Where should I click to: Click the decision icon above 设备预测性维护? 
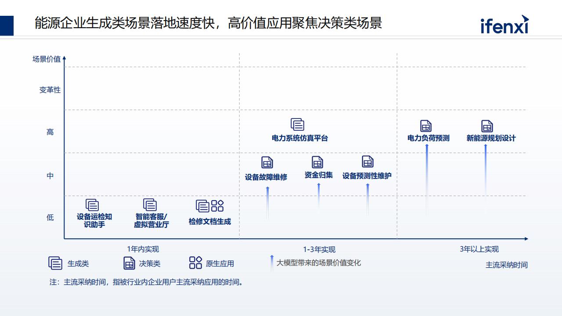(367, 162)
